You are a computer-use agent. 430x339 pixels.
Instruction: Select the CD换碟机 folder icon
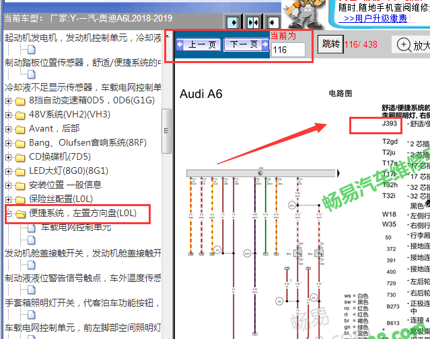tap(20, 158)
